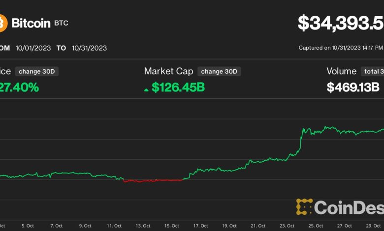Click the Bitcoin title text
The width and height of the screenshot is (384, 231).
(x=30, y=23)
